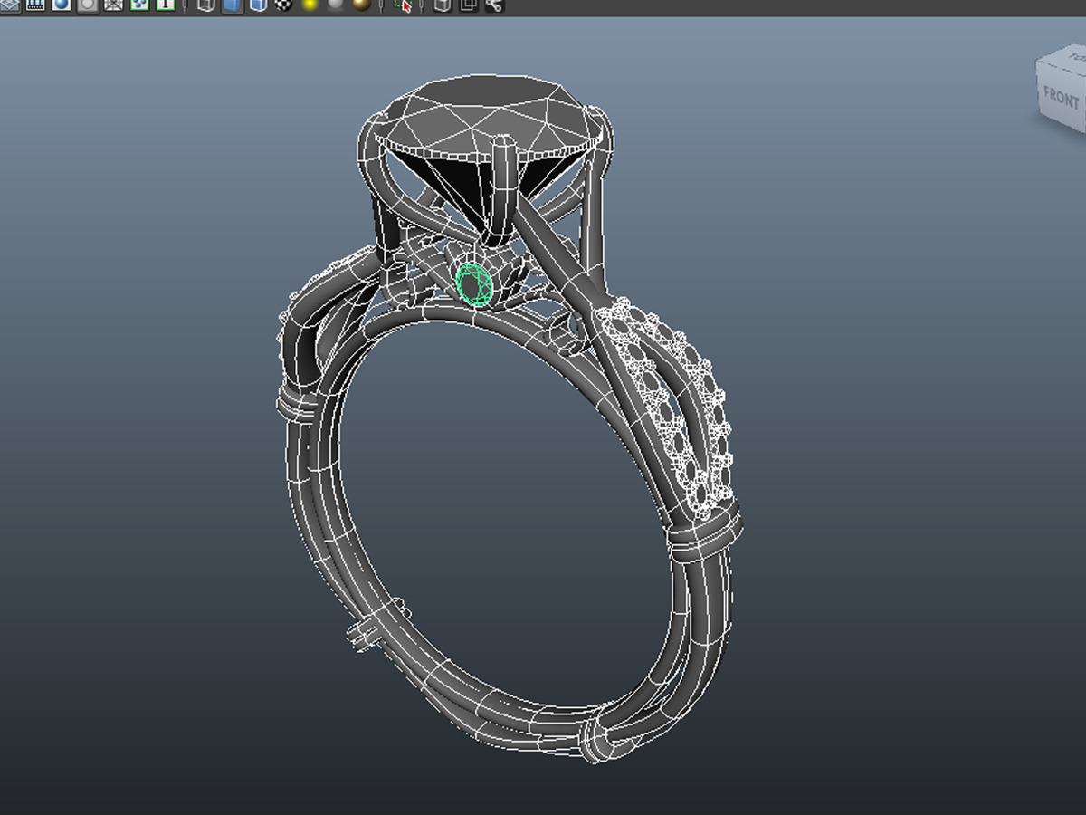Enable the Resolution Gate blue sphere icon
1086x815 pixels.
click(62, 5)
